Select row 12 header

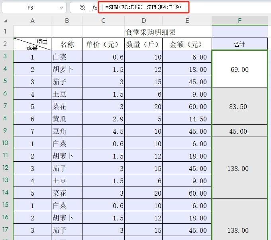tap(5, 168)
